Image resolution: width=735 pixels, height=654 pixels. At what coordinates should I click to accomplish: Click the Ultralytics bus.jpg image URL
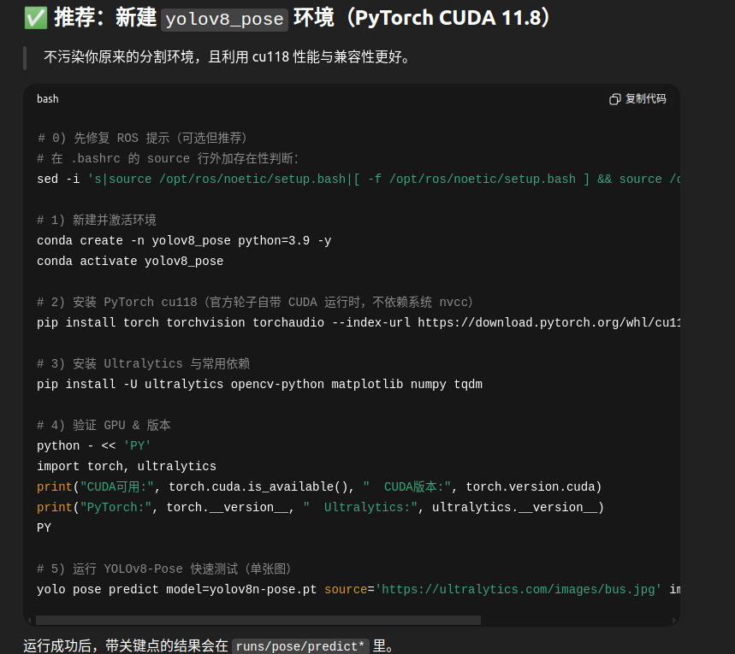pyautogui.click(x=518, y=589)
